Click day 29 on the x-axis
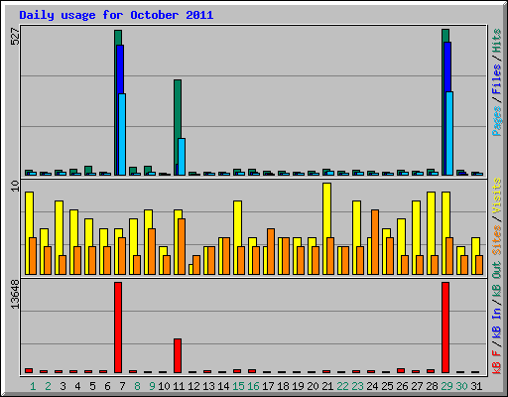 coord(446,386)
